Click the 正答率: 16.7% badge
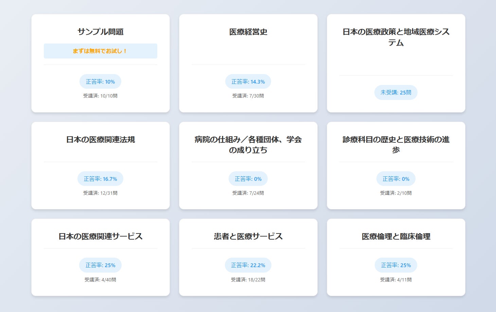496x312 pixels. point(100,179)
